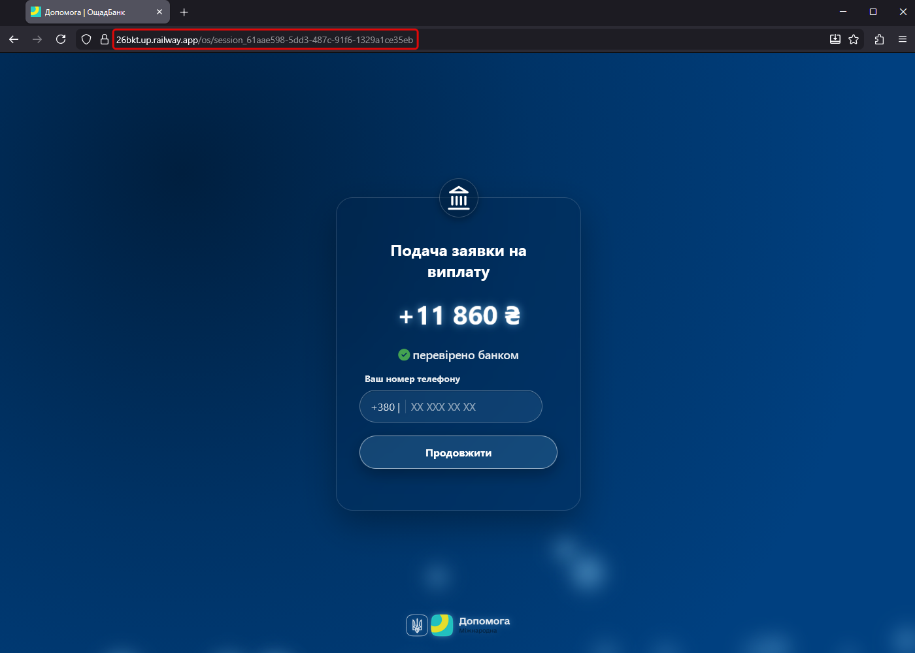Open the extensions puzzle piece icon

(879, 40)
